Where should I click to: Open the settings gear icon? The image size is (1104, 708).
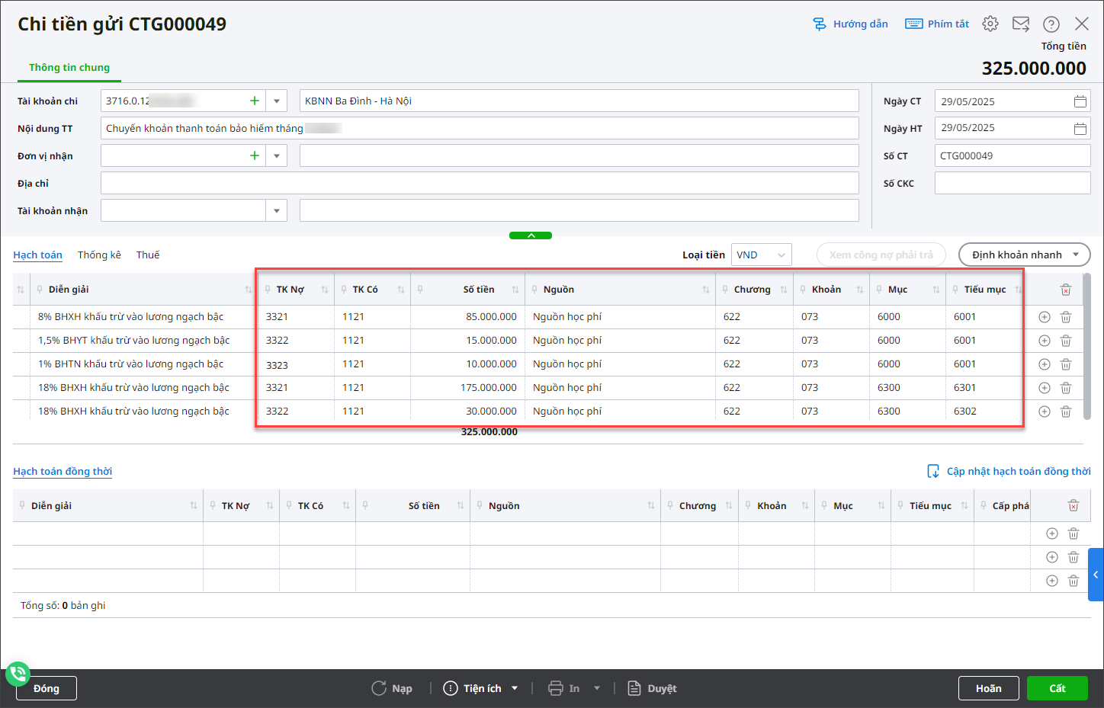coord(990,24)
